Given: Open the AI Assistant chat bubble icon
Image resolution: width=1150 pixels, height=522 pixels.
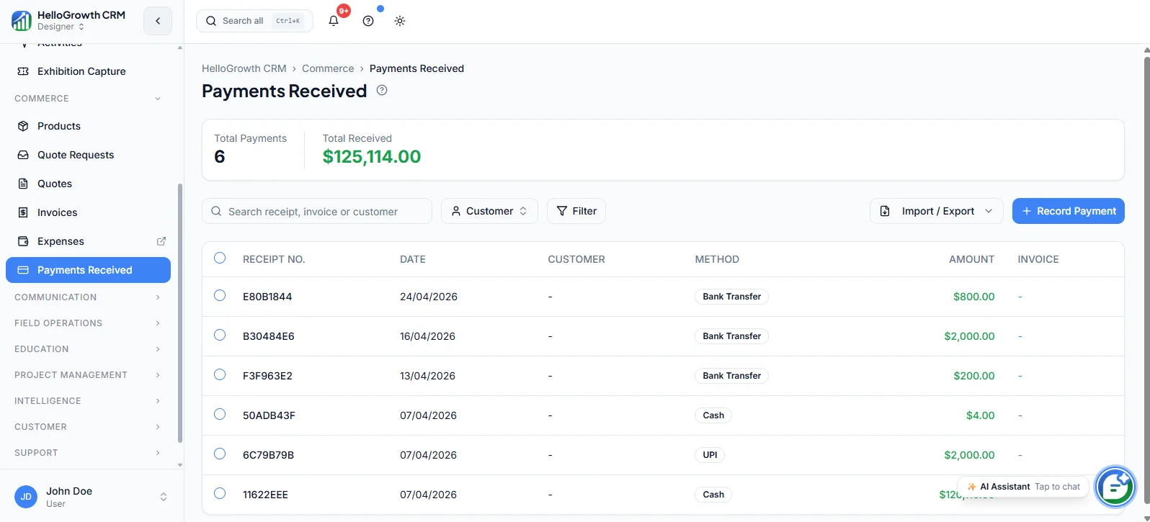Looking at the screenshot, I should coord(1115,487).
